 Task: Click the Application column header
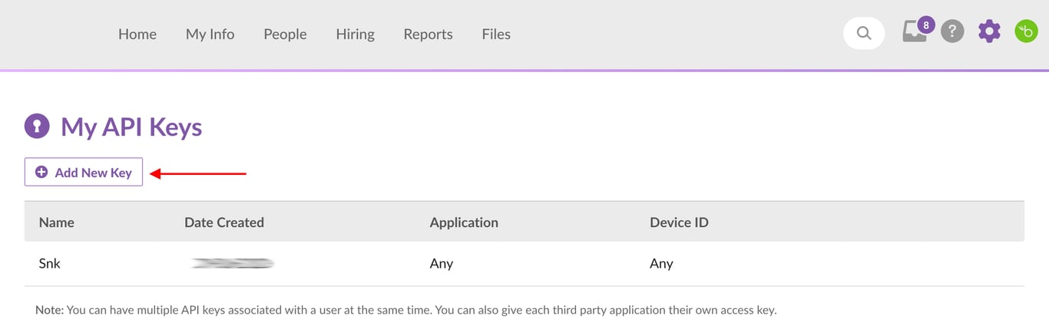point(464,222)
